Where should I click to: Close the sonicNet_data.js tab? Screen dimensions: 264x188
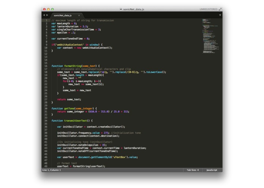pyautogui.click(x=79, y=15)
